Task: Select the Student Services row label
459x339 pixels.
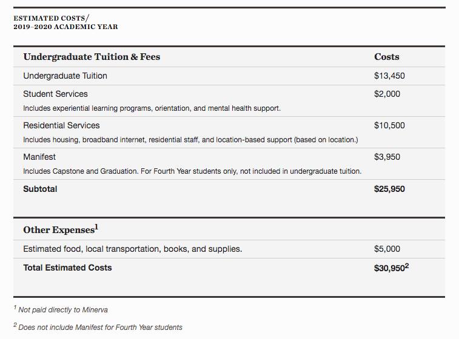Action: pyautogui.click(x=55, y=94)
